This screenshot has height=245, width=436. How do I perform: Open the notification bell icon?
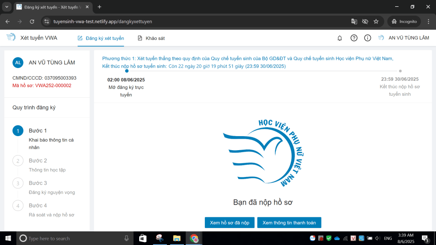coord(339,38)
